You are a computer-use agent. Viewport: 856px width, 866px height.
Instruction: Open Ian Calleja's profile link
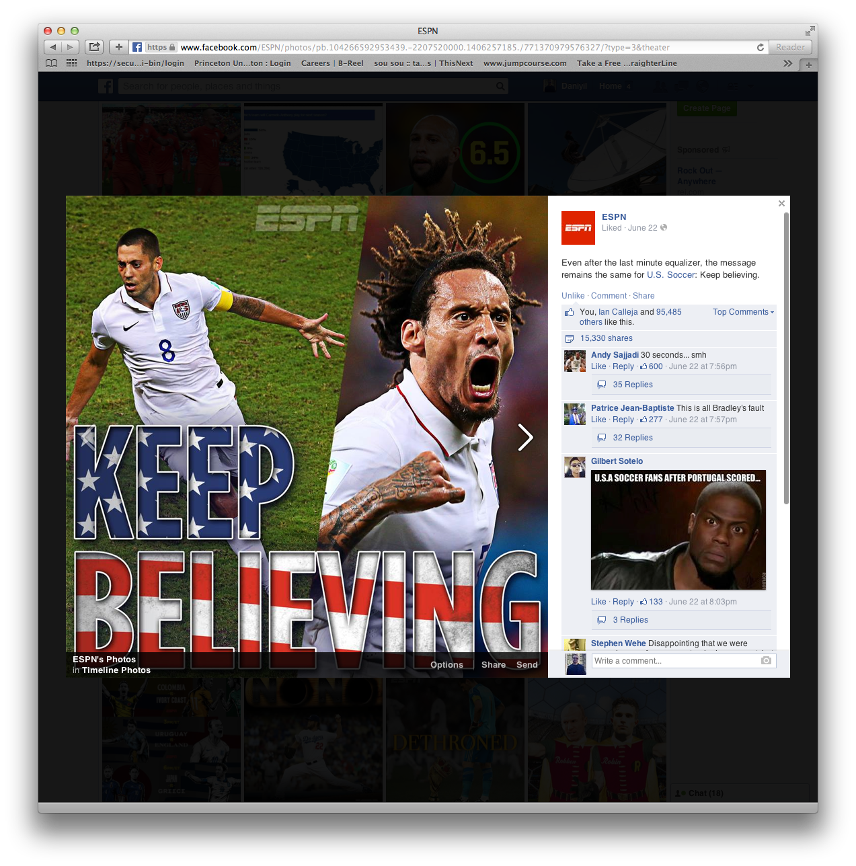(x=618, y=312)
